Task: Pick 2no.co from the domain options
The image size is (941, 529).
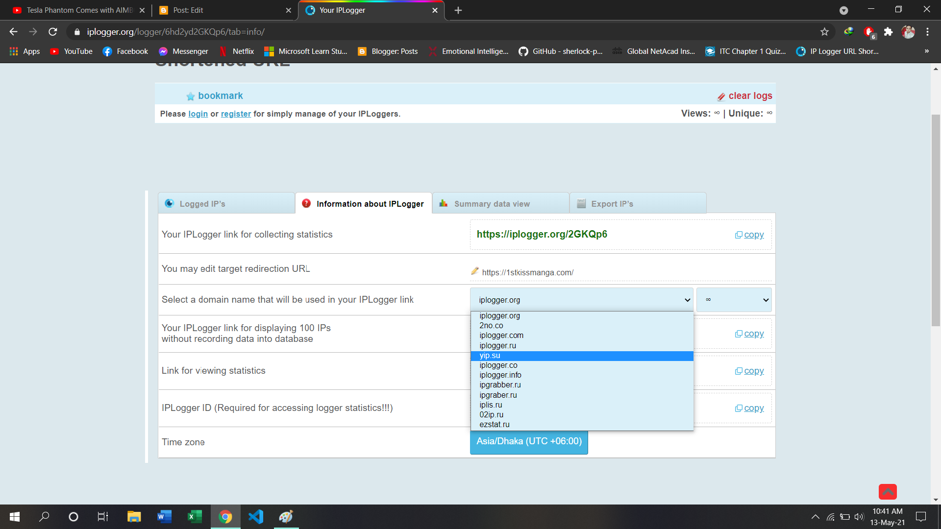Action: (491, 326)
